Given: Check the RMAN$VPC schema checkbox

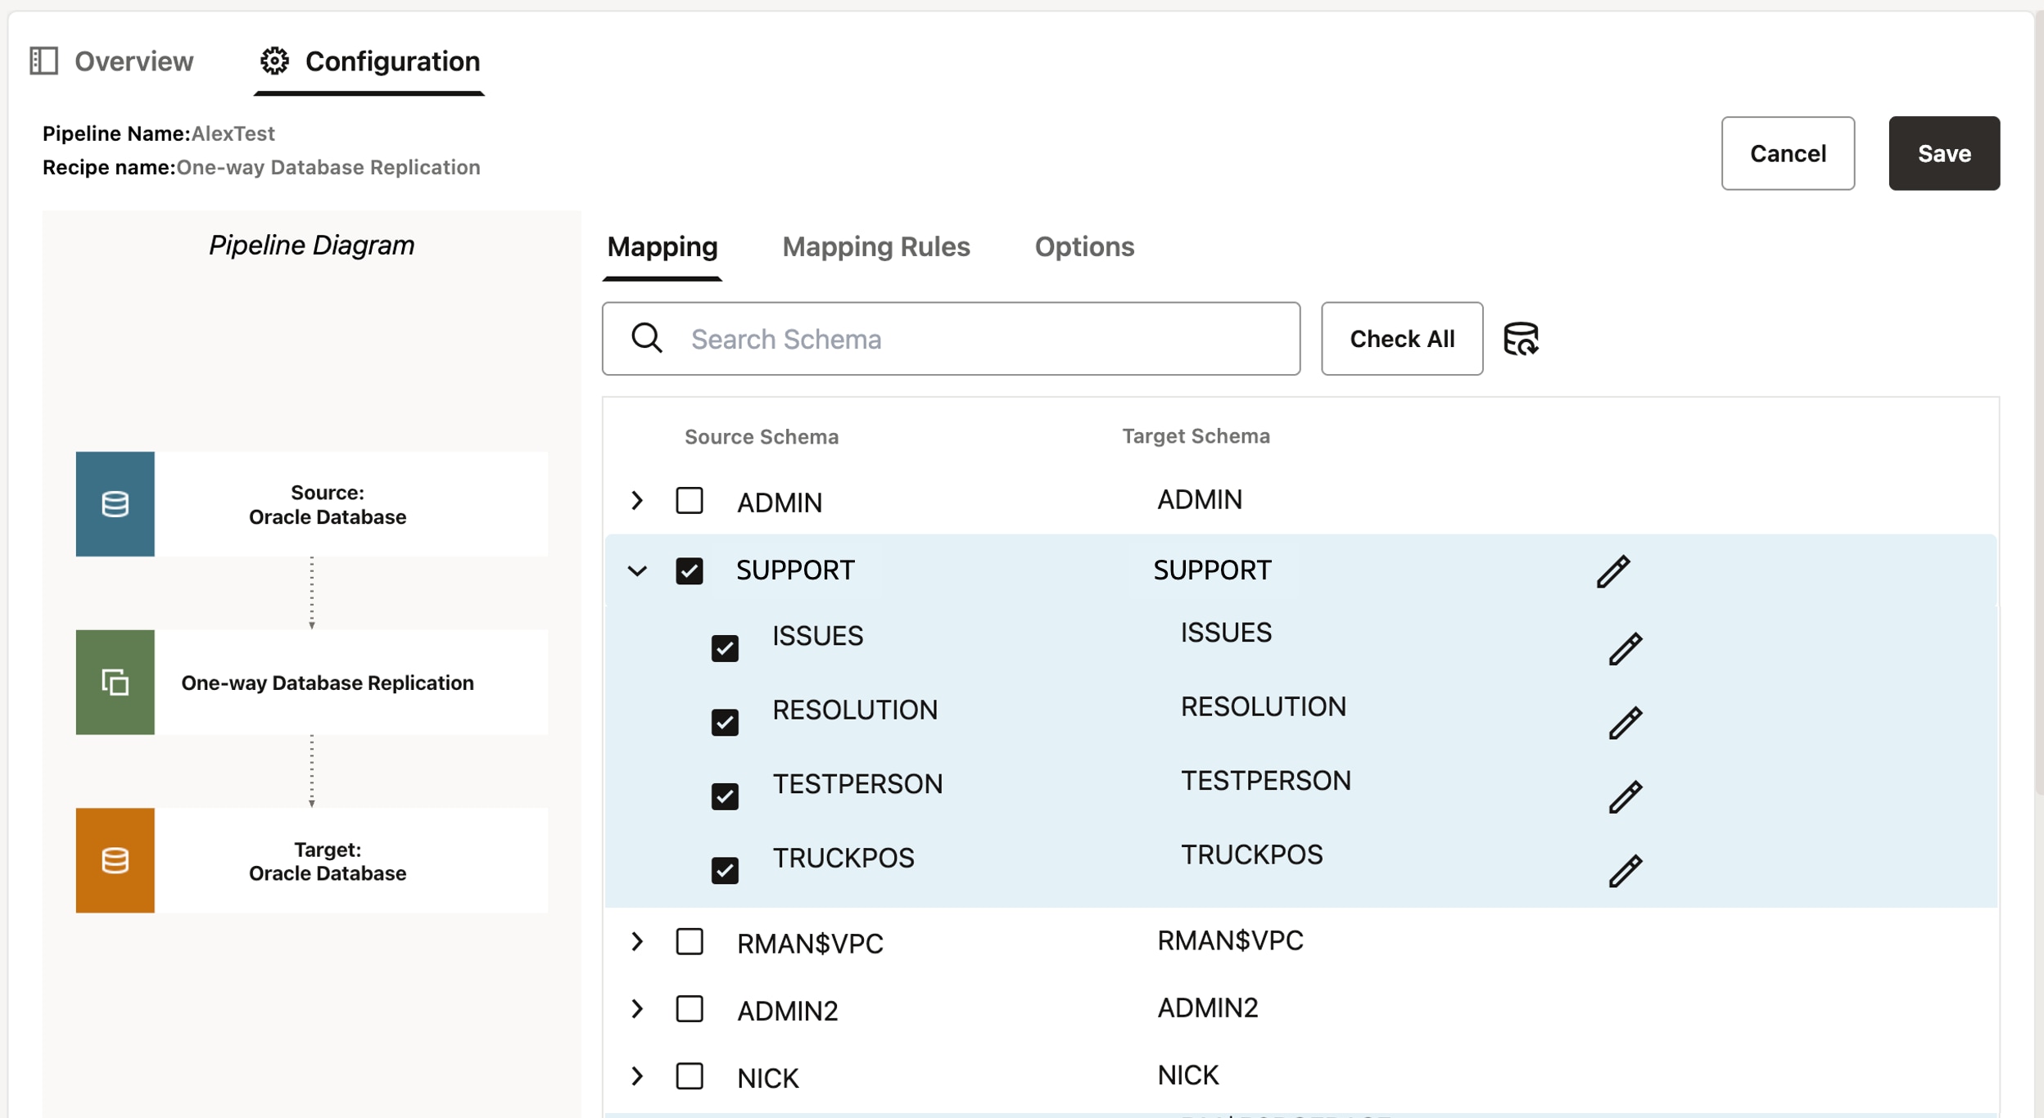Looking at the screenshot, I should click(x=690, y=942).
